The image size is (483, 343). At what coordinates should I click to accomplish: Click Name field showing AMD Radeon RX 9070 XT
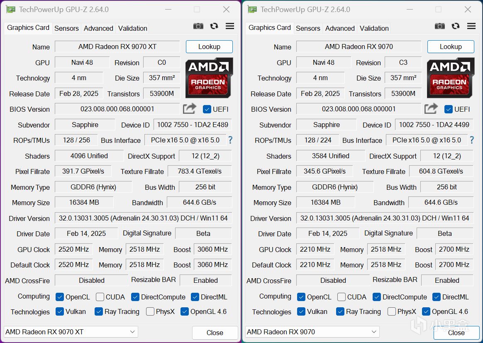117,47
